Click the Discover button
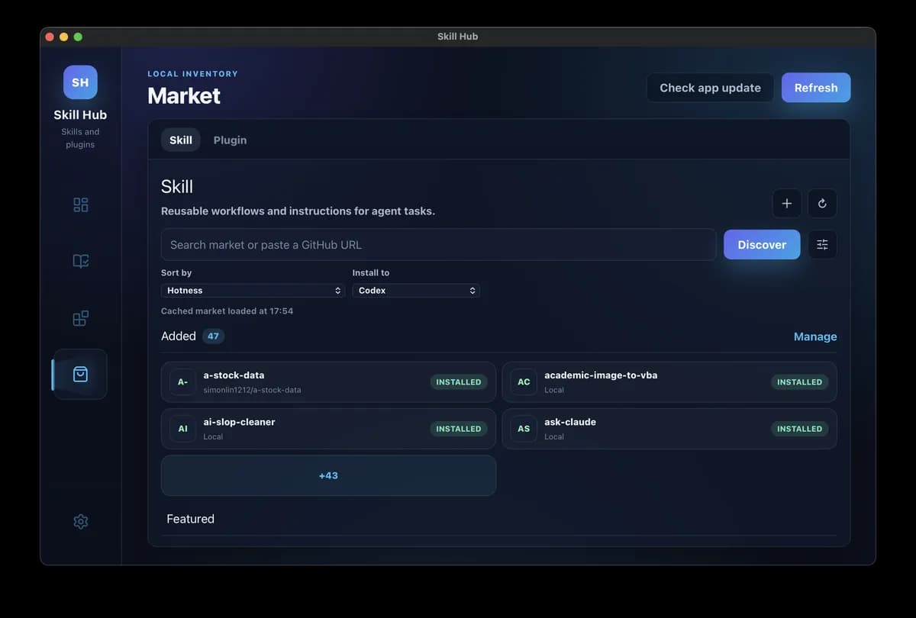This screenshot has width=916, height=618. point(762,245)
